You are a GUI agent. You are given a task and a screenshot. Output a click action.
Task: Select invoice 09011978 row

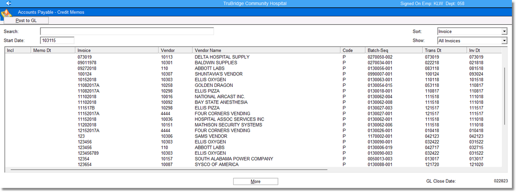(x=254, y=63)
